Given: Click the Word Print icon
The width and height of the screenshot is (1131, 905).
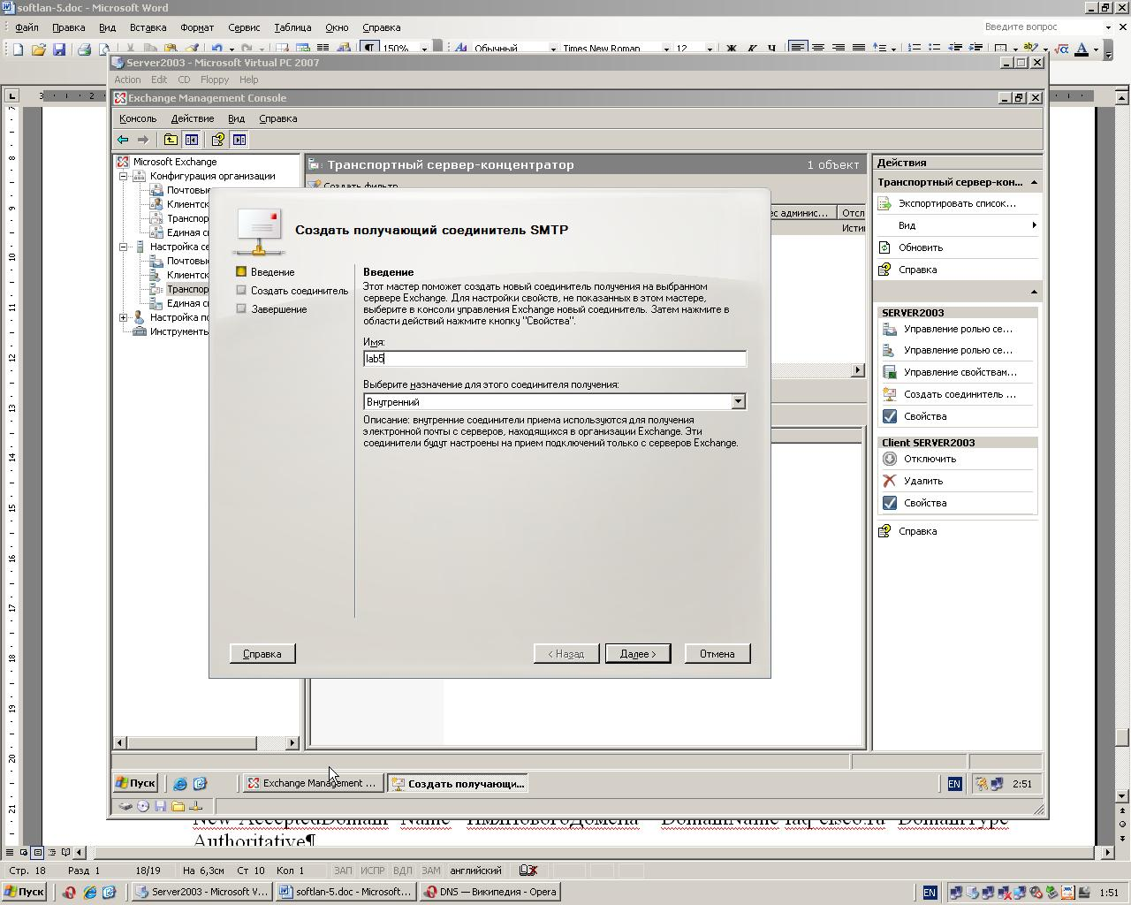Looking at the screenshot, I should [84, 49].
